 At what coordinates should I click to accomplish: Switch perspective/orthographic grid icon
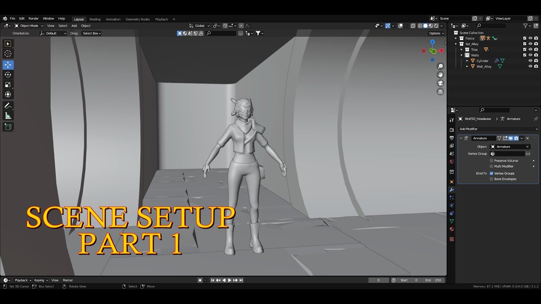[440, 92]
